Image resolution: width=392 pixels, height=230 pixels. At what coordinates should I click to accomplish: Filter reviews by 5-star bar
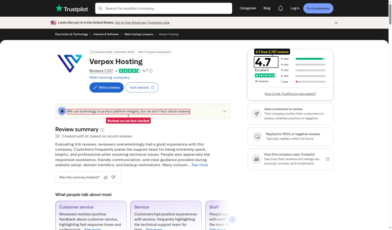[x=311, y=59]
